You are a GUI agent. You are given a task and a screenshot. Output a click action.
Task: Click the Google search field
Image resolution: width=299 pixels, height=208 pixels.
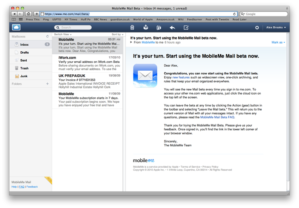click(x=264, y=14)
